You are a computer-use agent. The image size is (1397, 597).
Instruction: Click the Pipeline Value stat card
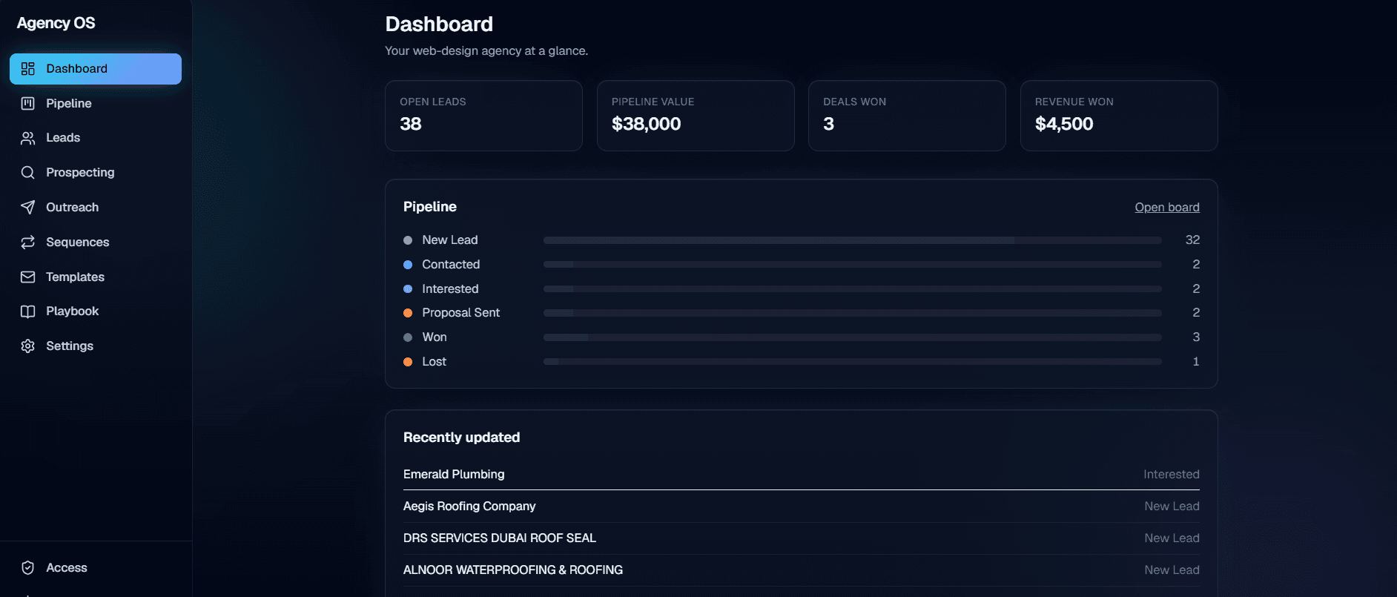(696, 116)
